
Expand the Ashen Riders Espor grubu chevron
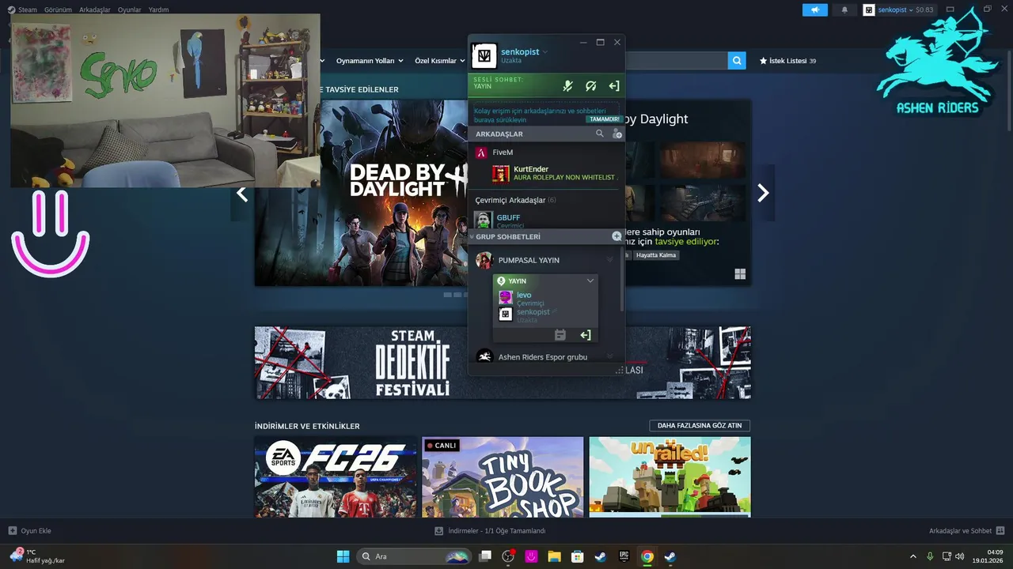tap(609, 357)
